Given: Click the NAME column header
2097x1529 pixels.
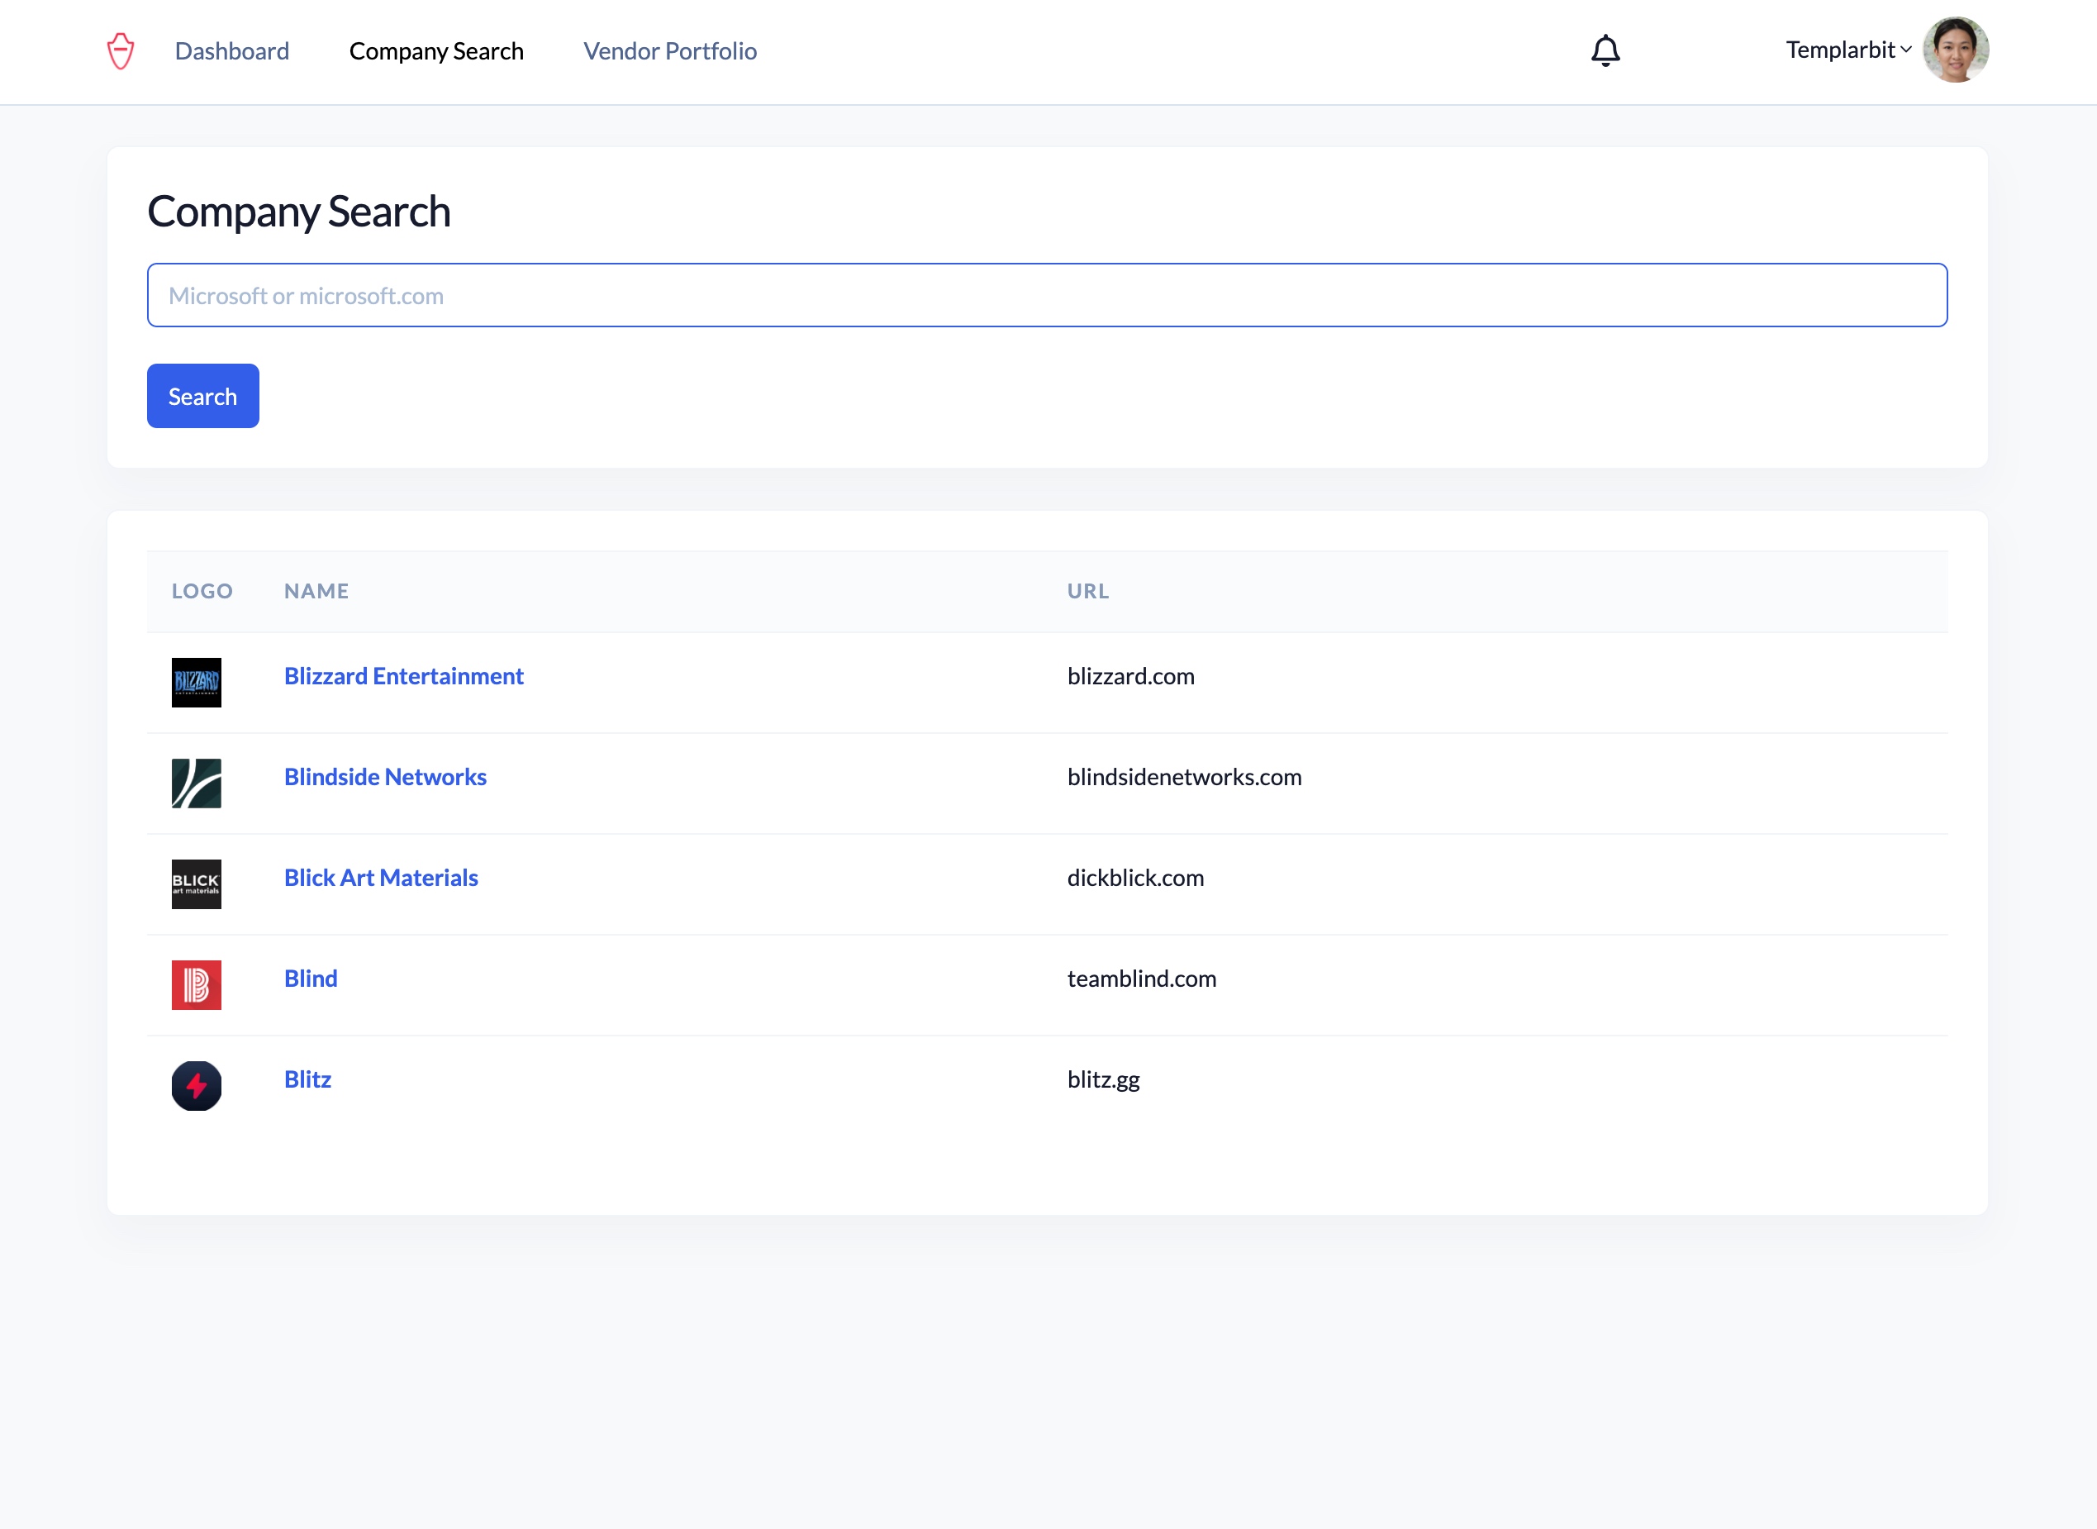Looking at the screenshot, I should (316, 592).
